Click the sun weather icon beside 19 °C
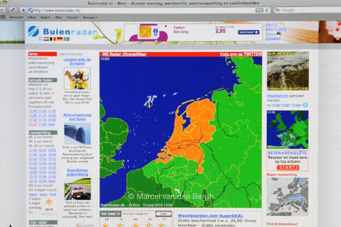 point(49,202)
